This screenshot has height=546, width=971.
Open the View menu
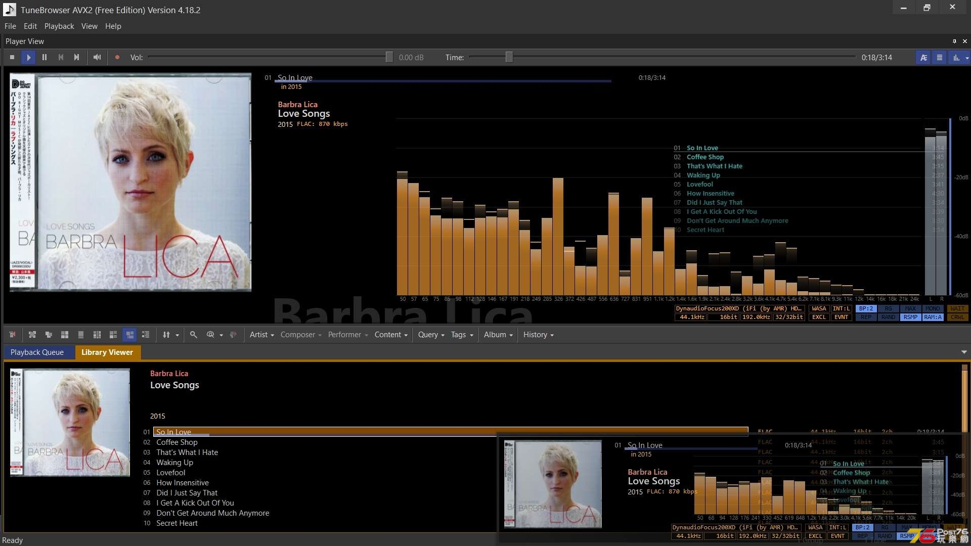[90, 26]
